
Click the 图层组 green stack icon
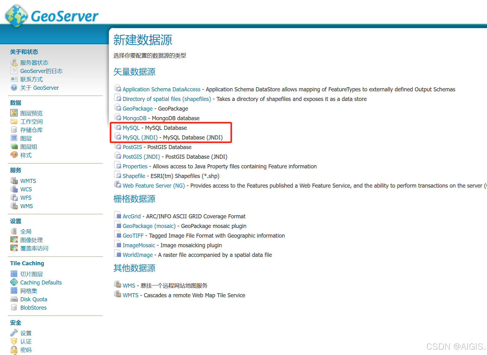tap(14, 147)
